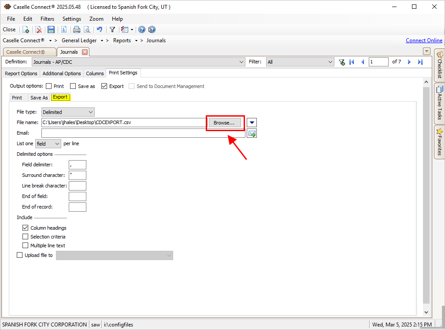Switch to the Additional Options tab
Screen dimensions: 445x330
62,73
